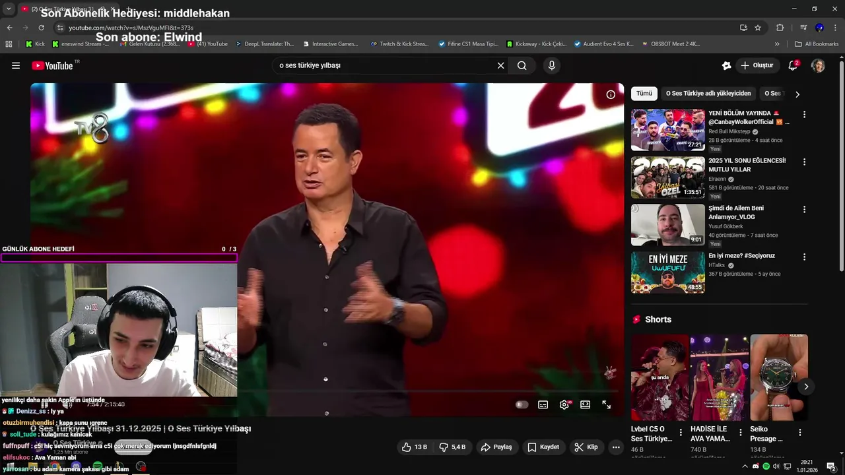Image resolution: width=845 pixels, height=475 pixels.
Task: Open Spotify from the system tray
Action: pos(766,466)
